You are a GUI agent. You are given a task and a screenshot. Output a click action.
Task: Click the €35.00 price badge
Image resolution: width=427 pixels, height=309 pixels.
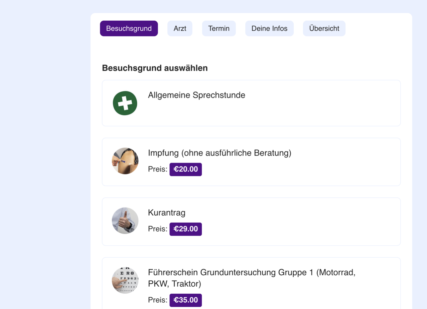tap(185, 300)
